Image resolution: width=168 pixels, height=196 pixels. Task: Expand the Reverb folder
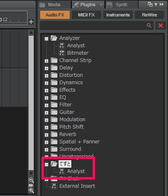46,135
